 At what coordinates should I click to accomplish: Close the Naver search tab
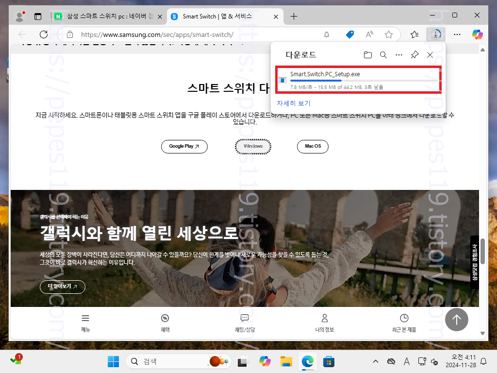tap(160, 17)
